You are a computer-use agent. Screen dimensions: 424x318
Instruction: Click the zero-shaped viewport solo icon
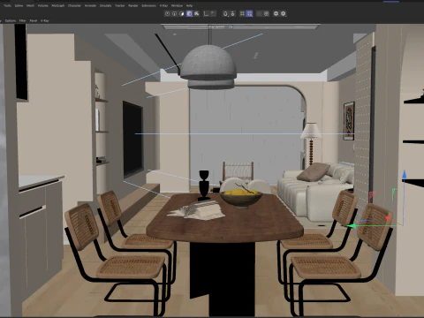tap(225, 13)
